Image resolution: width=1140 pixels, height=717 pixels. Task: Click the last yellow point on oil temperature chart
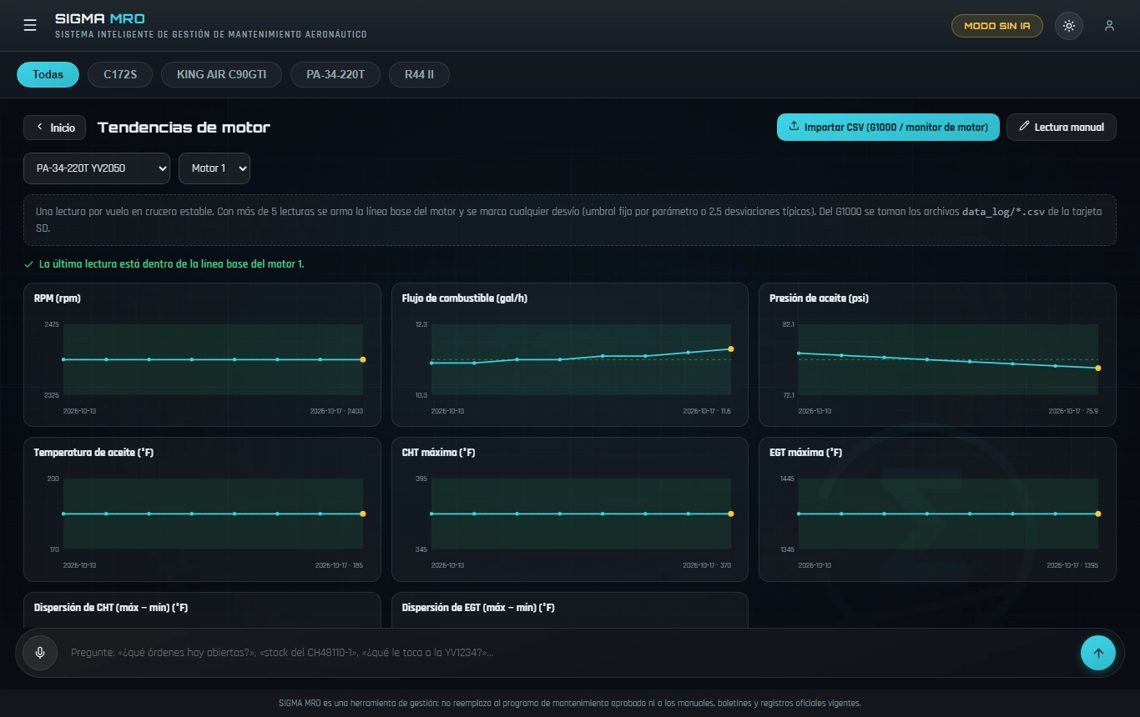pyautogui.click(x=363, y=514)
